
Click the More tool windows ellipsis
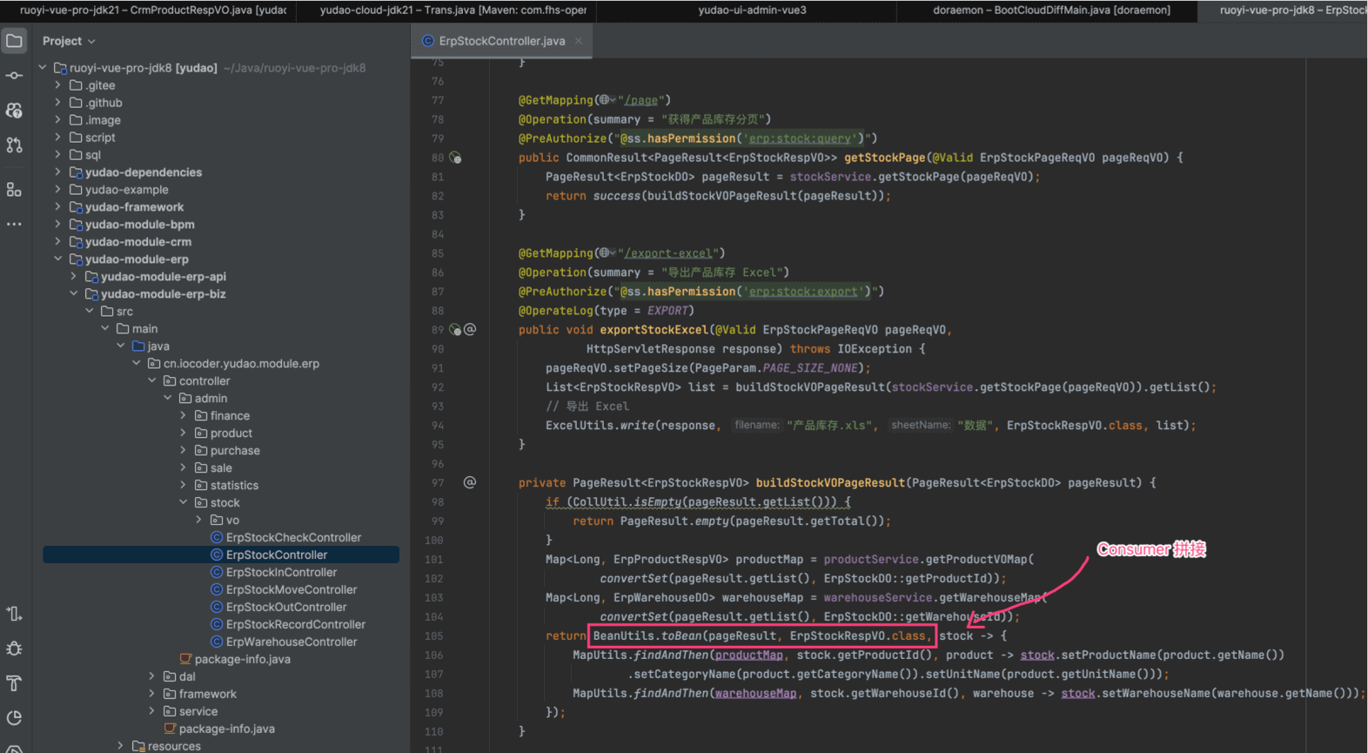click(x=14, y=224)
